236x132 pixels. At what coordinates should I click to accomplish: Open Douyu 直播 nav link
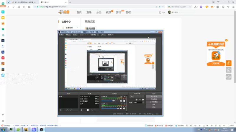tap(89, 12)
